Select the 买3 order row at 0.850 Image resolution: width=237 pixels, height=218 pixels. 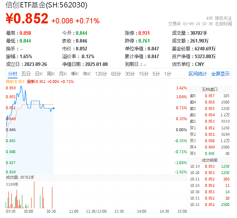pyautogui.click(x=209, y=141)
